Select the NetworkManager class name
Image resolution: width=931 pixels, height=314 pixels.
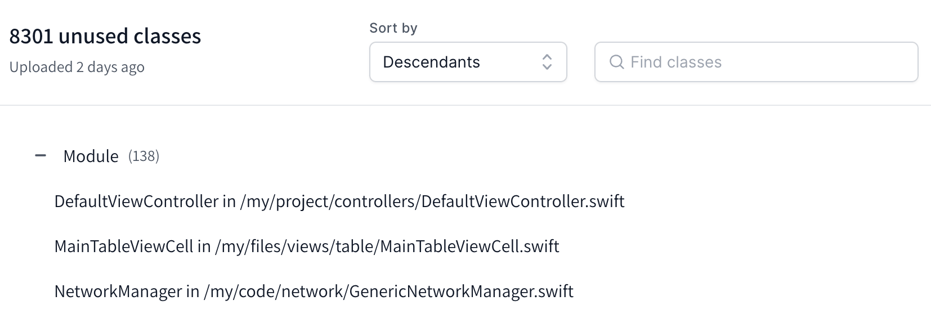tap(118, 291)
